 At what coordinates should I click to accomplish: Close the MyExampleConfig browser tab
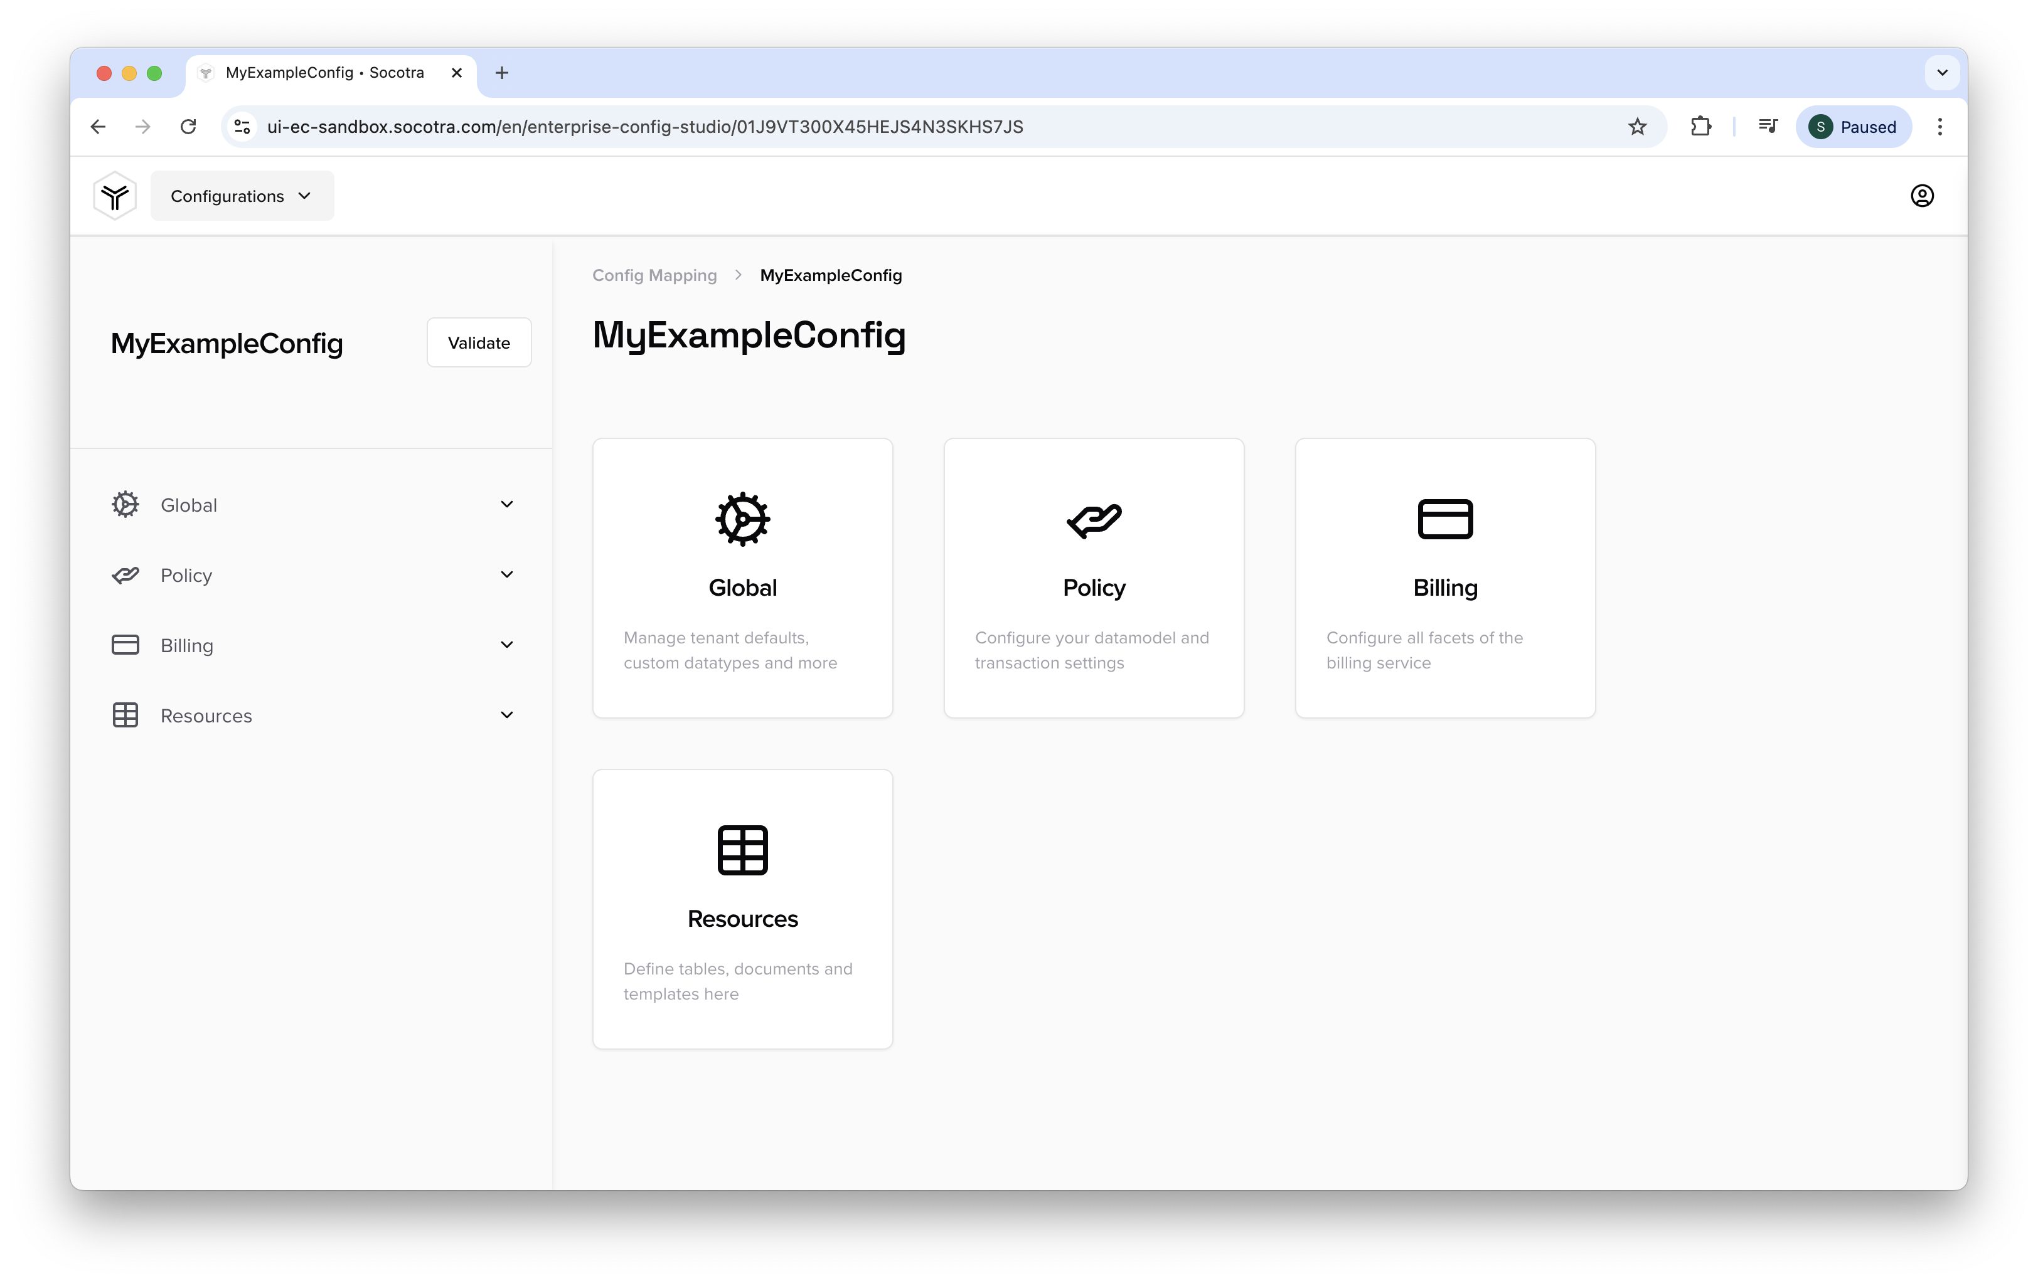(x=457, y=73)
